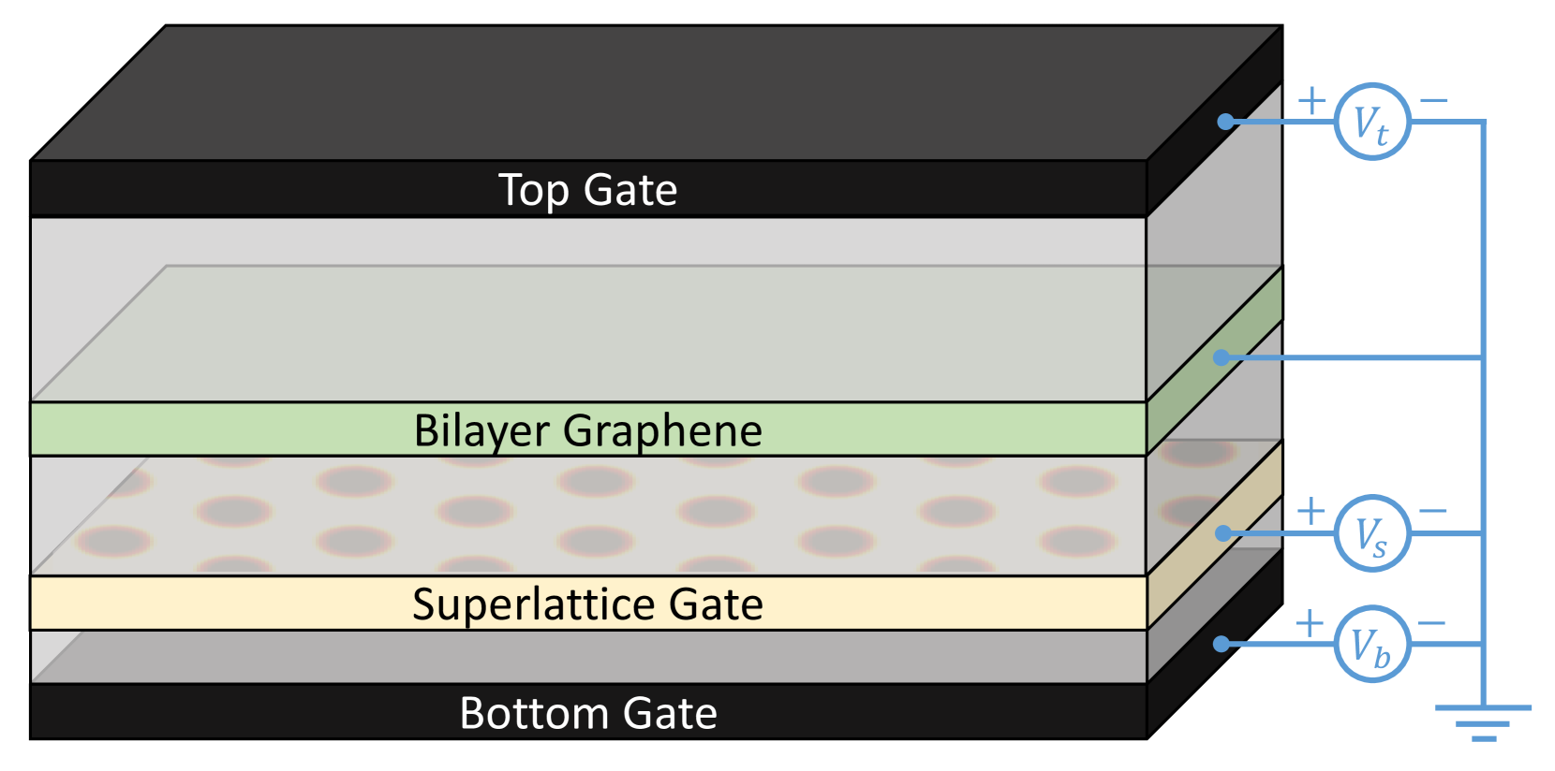Screen dimensions: 1555x771
Task: Click the Vs voltage source symbol
Action: [x=1371, y=533]
